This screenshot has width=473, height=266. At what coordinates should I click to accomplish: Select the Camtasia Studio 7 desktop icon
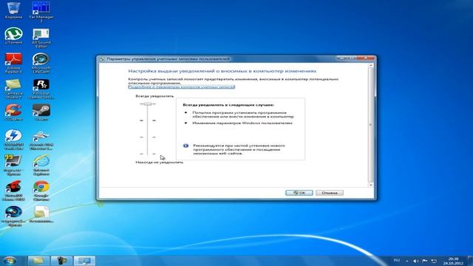13,89
